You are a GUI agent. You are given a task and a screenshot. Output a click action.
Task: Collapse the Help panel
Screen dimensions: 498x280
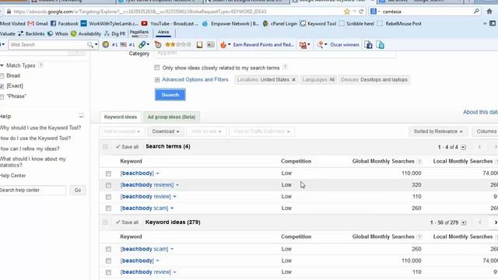81,116
